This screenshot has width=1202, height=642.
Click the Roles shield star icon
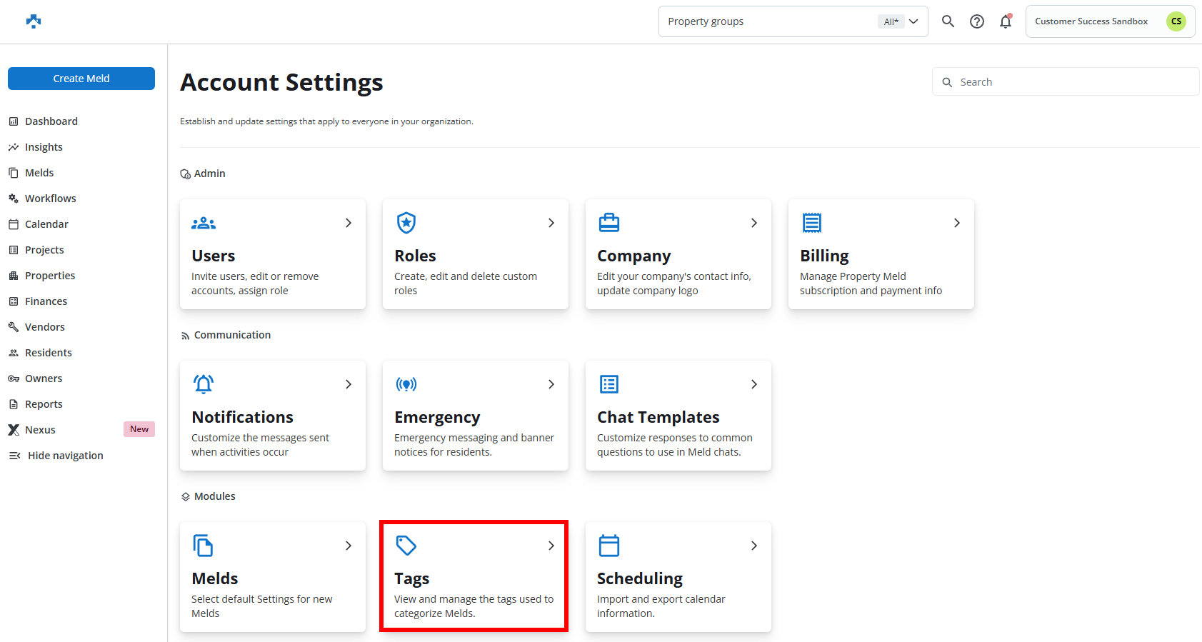point(406,223)
